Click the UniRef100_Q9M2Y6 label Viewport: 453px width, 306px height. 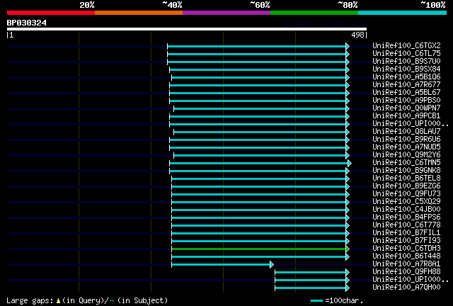[406, 155]
